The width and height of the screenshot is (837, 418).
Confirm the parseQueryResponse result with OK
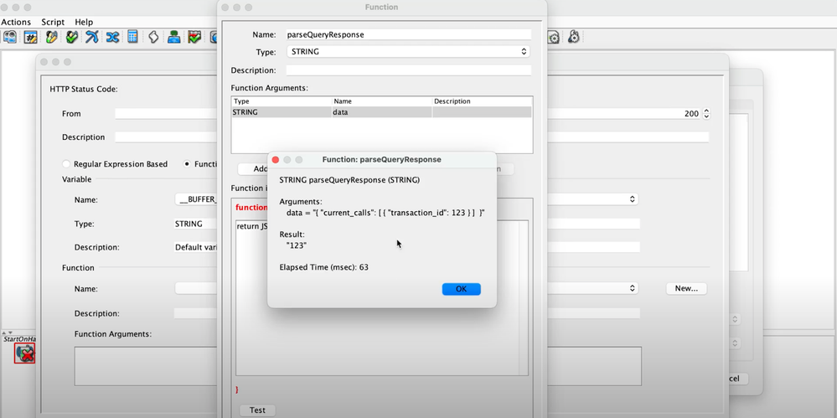tap(461, 289)
